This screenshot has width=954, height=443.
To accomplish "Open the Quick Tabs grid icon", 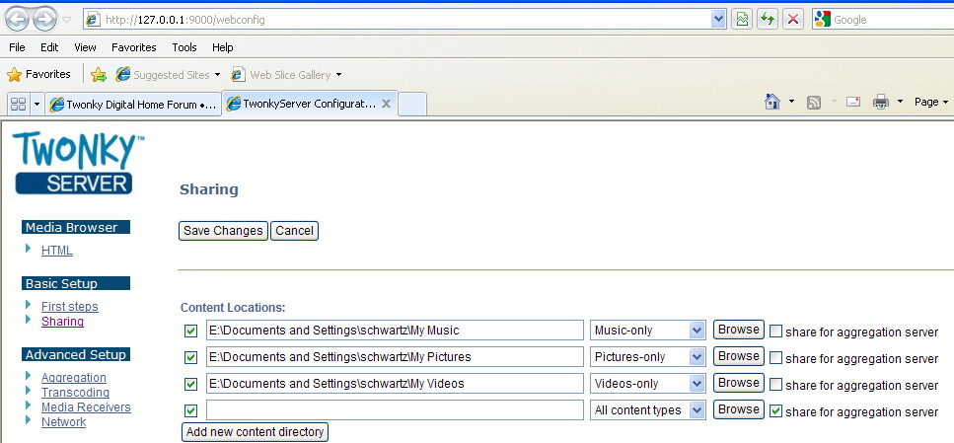I will (x=17, y=104).
